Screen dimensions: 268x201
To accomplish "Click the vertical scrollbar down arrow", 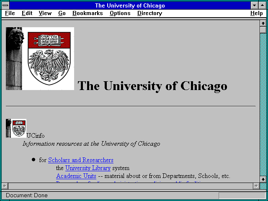I will pyautogui.click(x=263, y=179).
